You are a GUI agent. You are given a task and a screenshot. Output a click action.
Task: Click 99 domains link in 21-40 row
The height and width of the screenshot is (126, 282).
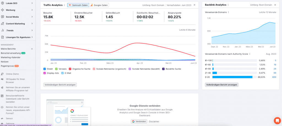(x=275, y=73)
